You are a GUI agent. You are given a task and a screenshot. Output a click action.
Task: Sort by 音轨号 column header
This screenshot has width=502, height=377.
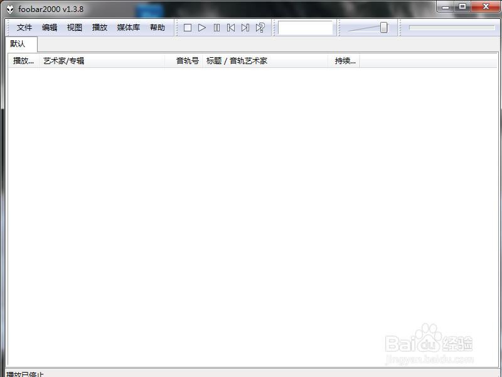coord(183,60)
